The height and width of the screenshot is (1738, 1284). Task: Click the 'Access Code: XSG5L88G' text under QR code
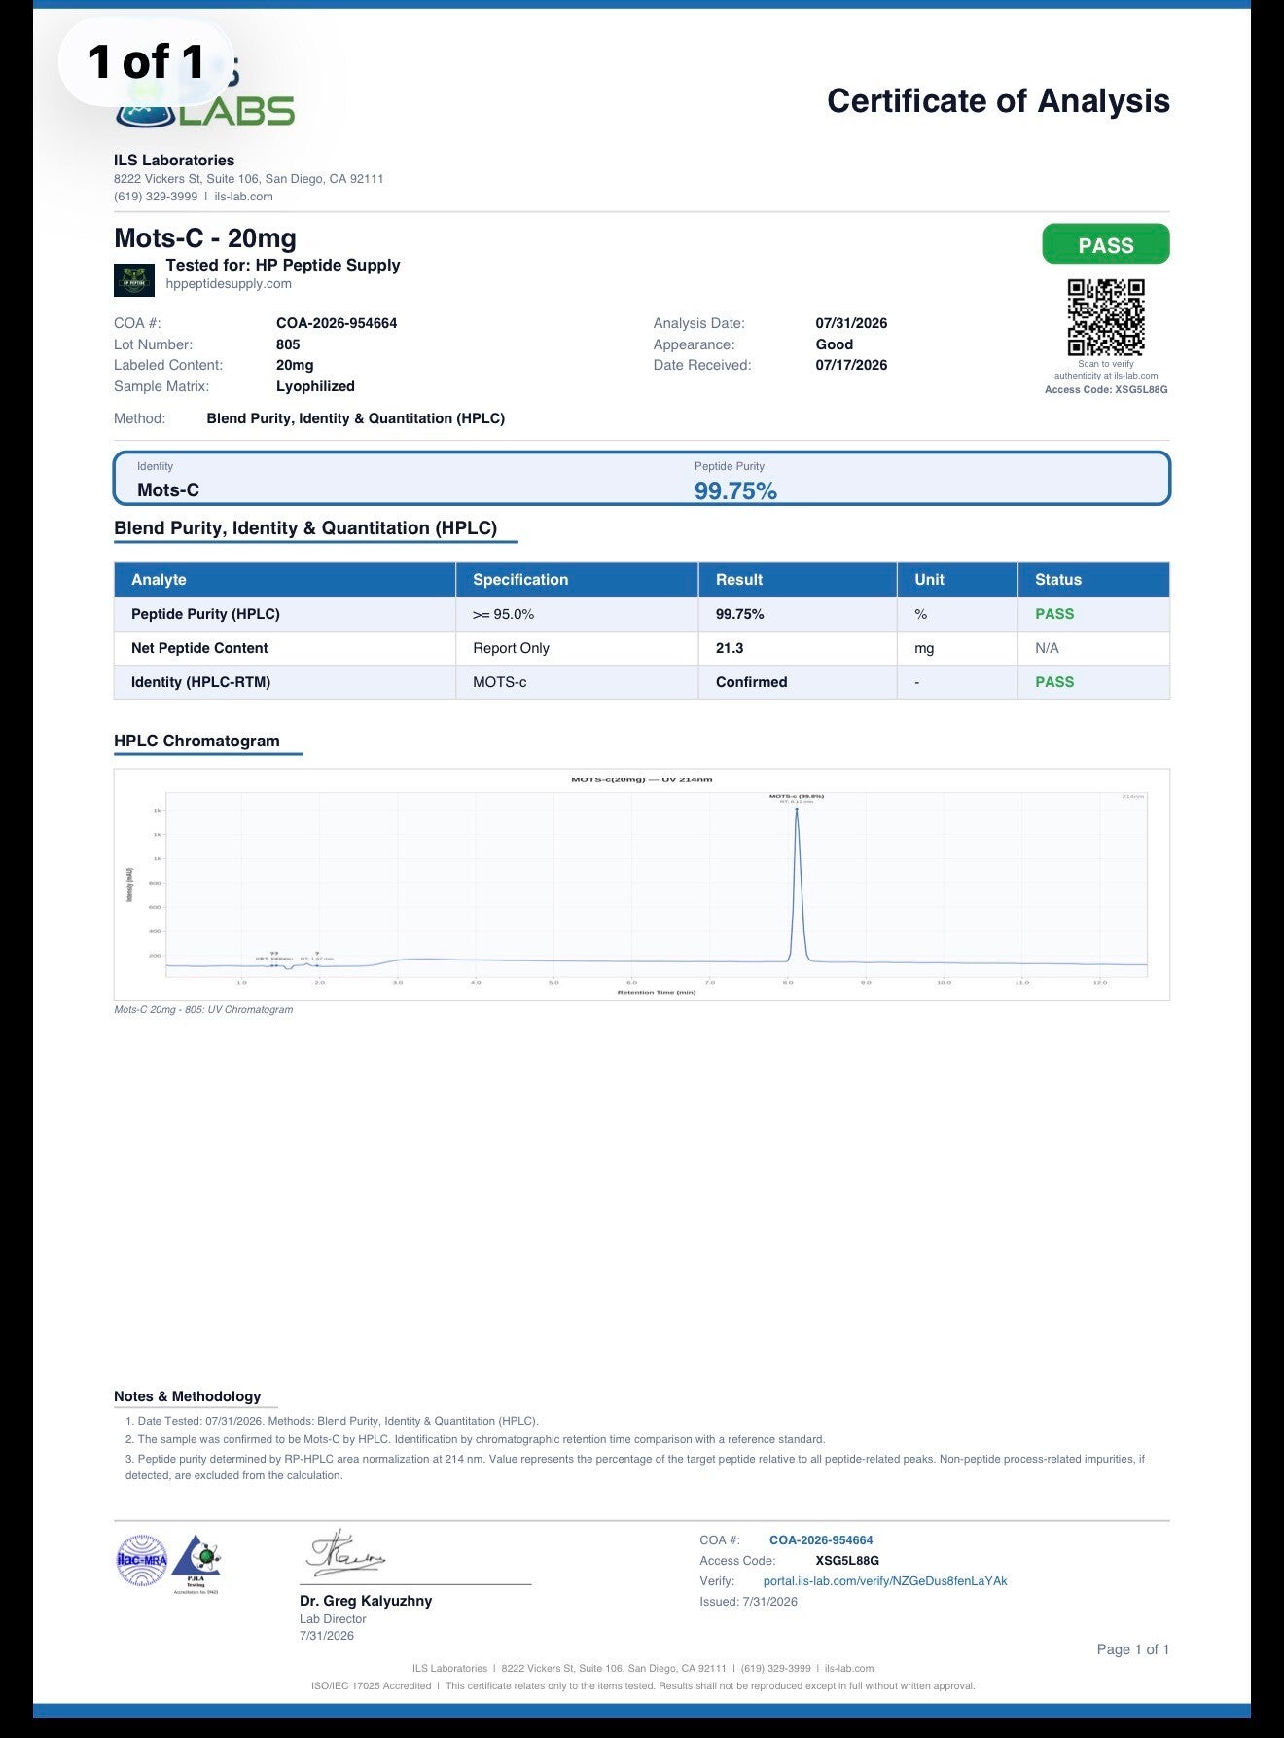click(1106, 389)
